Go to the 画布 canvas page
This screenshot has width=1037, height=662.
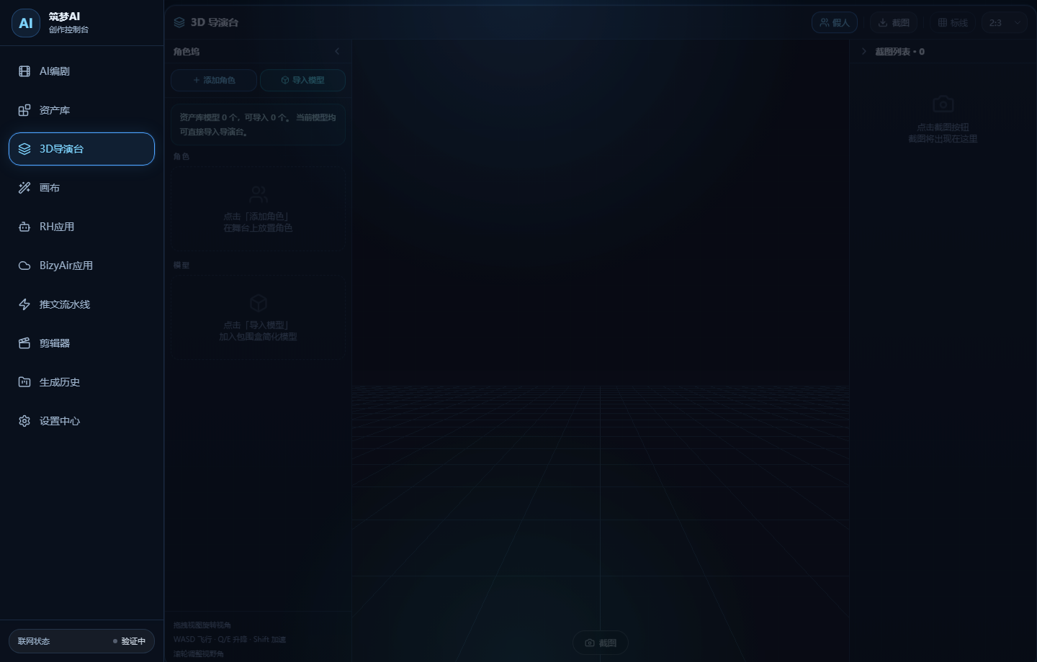[x=81, y=188]
